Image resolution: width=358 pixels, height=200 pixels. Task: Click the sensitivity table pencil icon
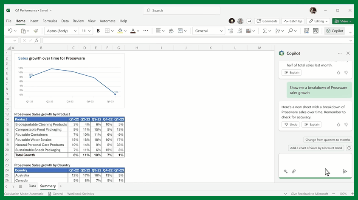point(307,31)
